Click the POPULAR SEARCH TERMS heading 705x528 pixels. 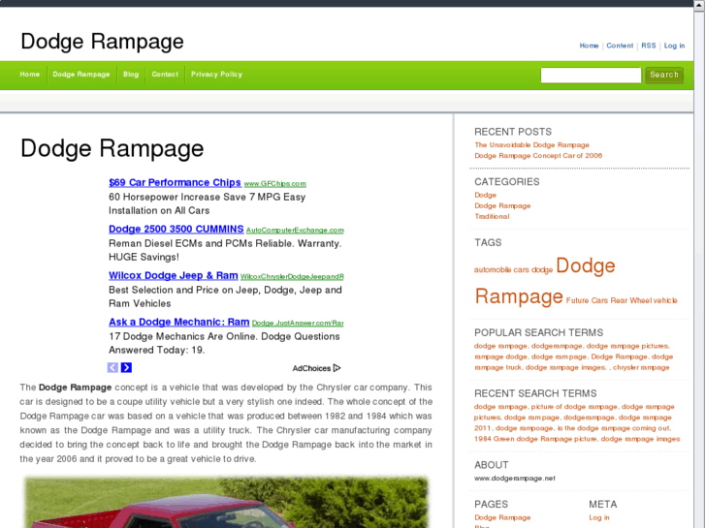[x=538, y=332]
